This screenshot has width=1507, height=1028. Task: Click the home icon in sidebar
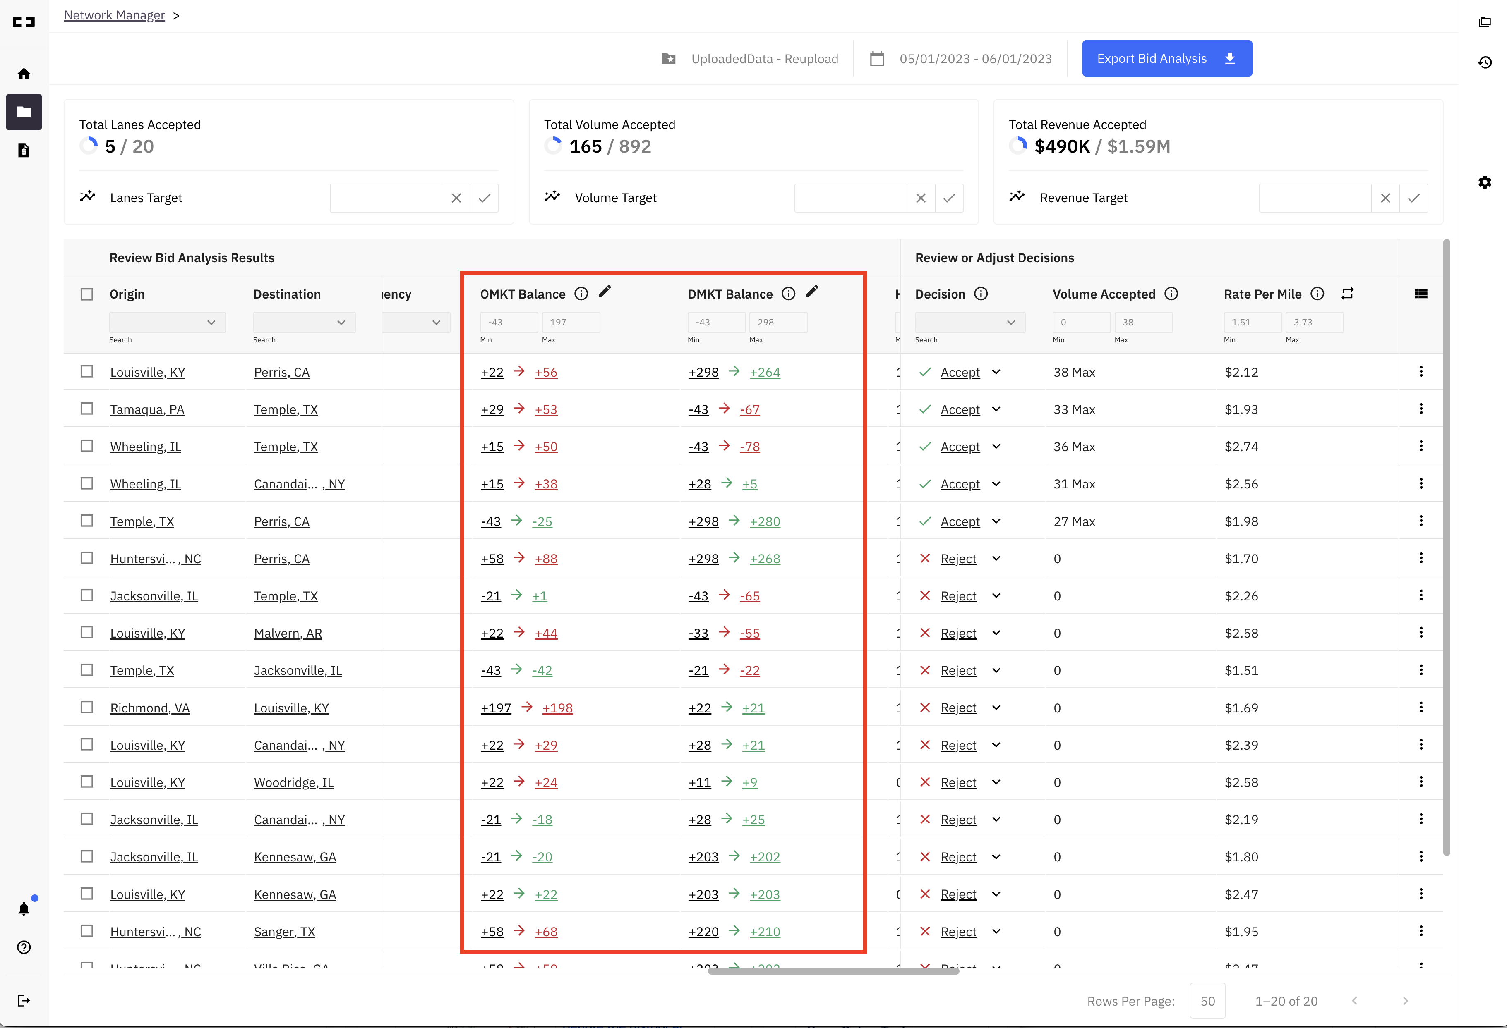coord(24,74)
